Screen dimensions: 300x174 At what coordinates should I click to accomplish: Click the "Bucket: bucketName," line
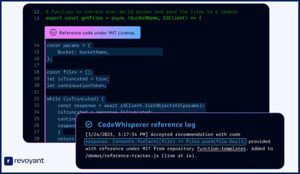click(83, 52)
